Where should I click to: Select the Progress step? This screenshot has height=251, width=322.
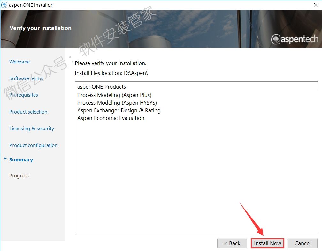pyautogui.click(x=19, y=176)
